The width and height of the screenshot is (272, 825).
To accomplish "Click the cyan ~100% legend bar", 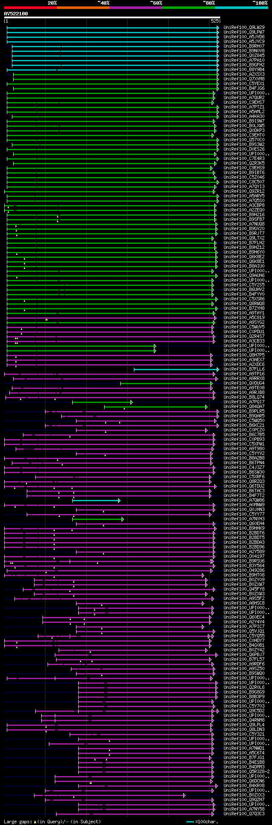I will (241, 8).
